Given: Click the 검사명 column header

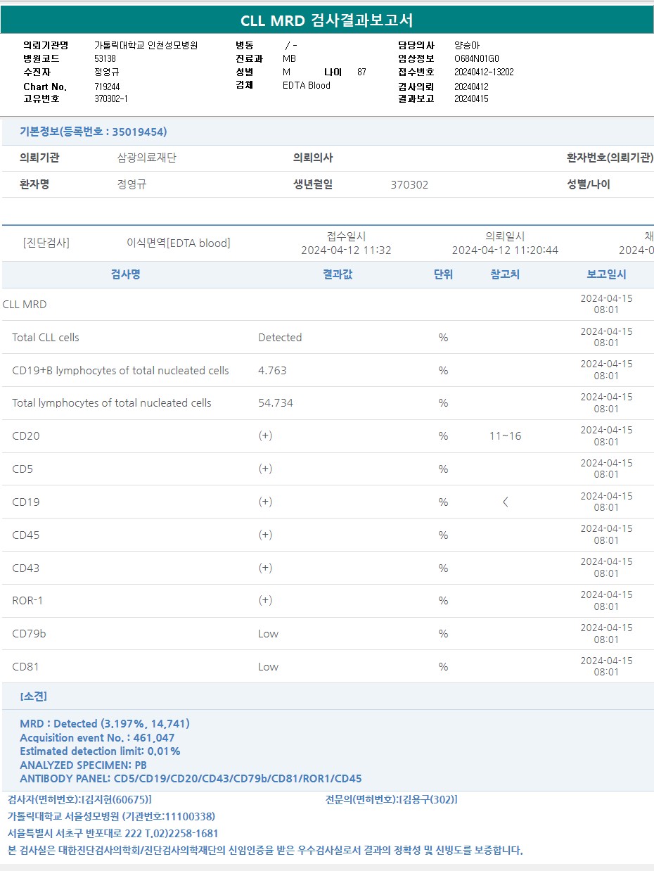Looking at the screenshot, I should point(126,274).
